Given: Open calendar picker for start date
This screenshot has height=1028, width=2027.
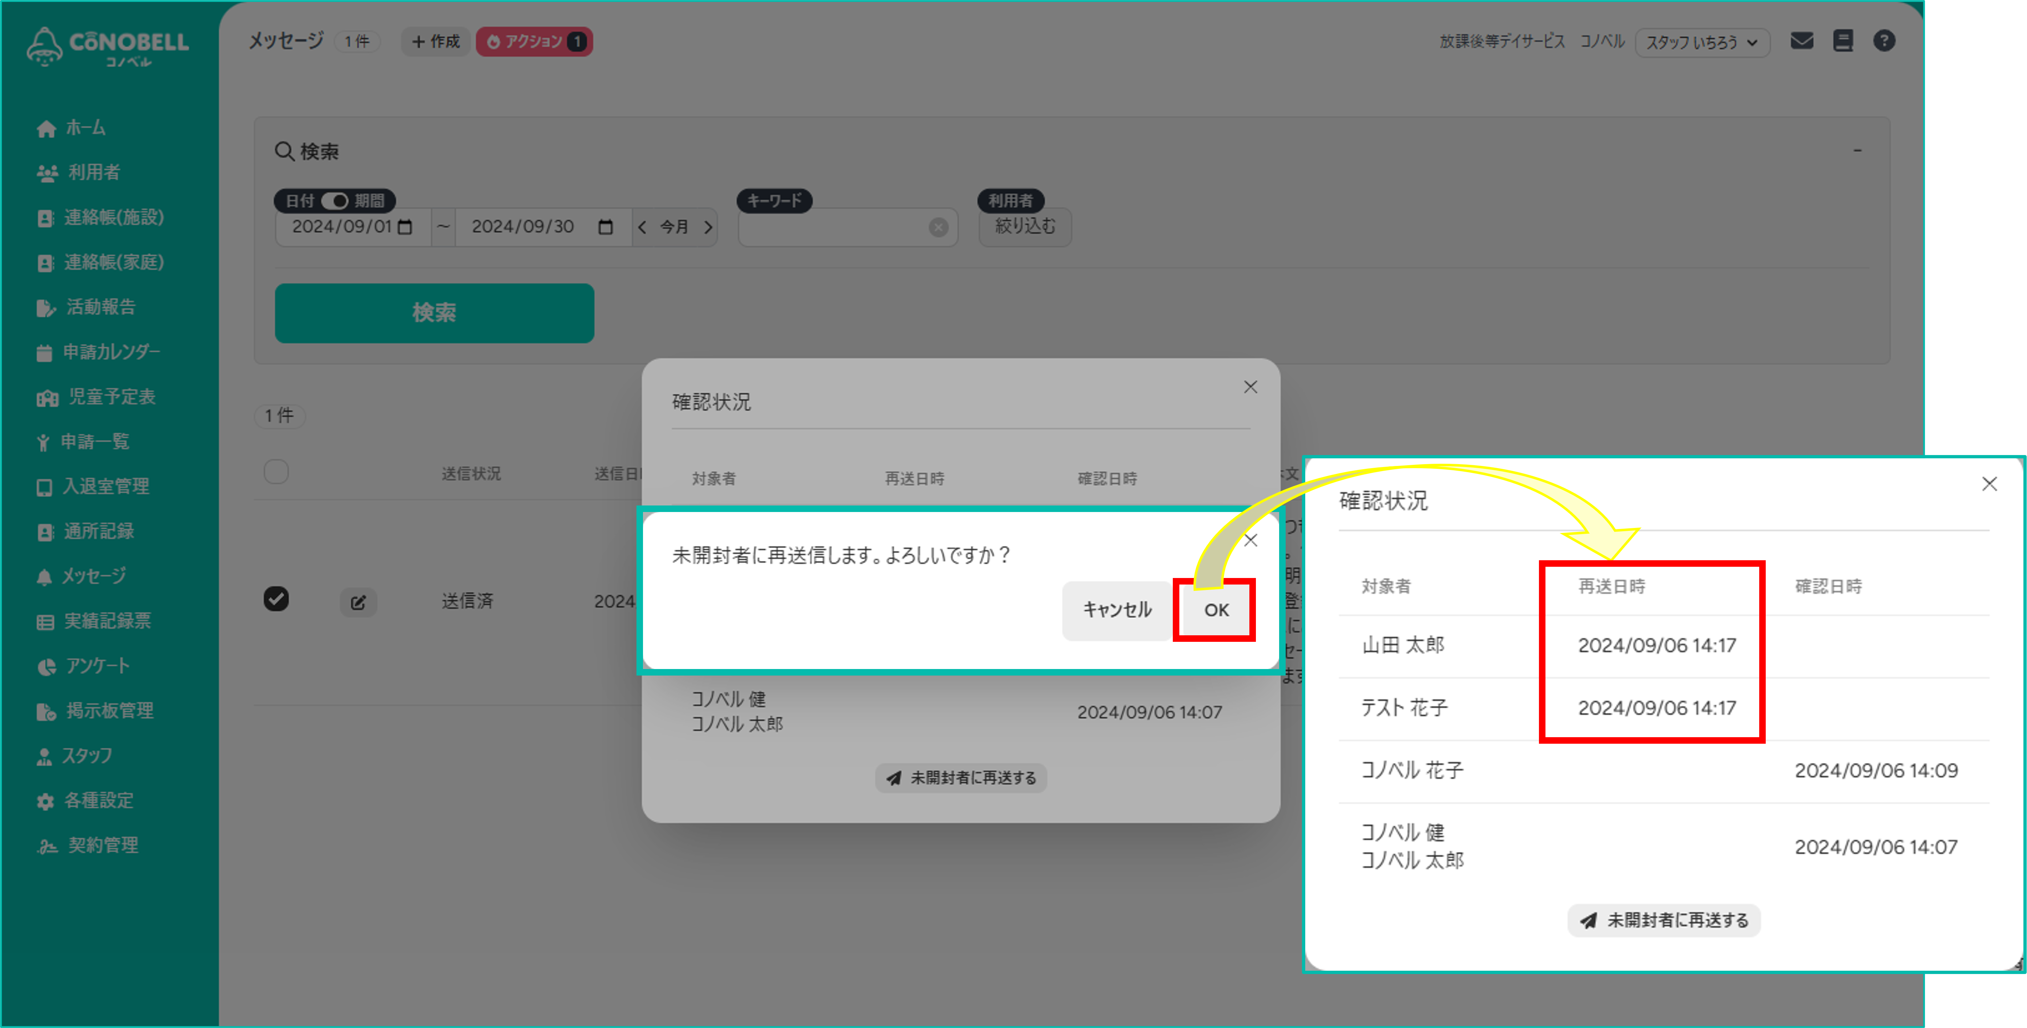Looking at the screenshot, I should [405, 227].
